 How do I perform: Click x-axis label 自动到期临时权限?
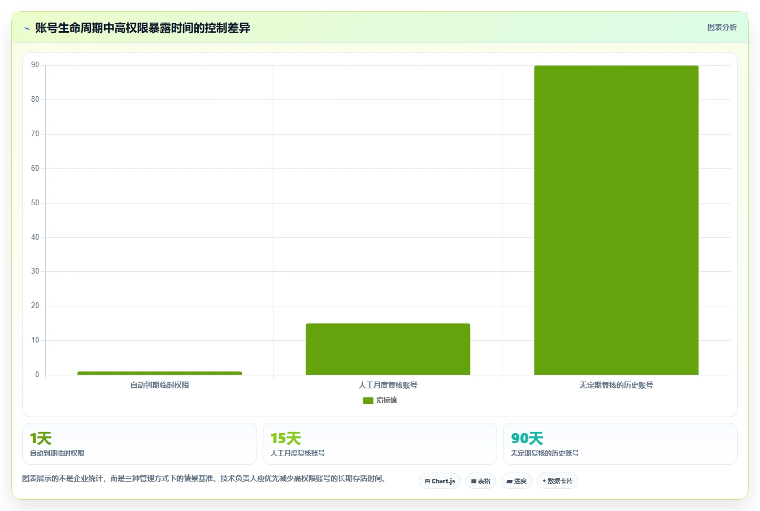(x=159, y=385)
